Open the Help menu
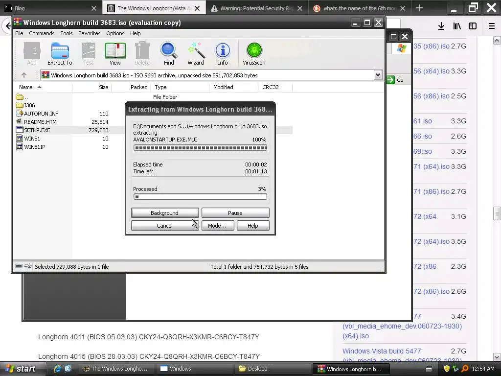 point(135,33)
